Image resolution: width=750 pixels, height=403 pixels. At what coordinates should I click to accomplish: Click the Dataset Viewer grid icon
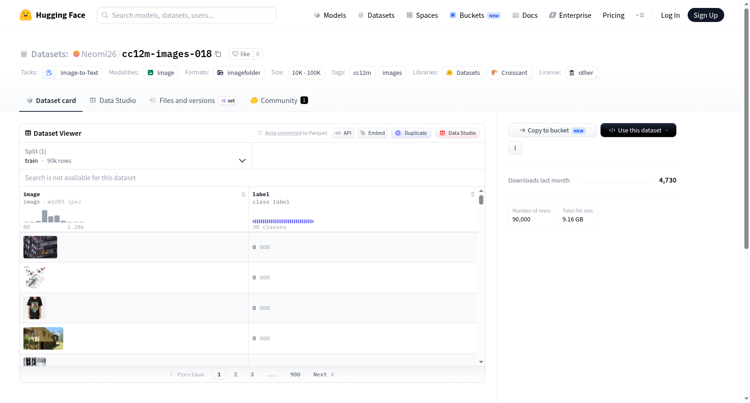click(28, 133)
